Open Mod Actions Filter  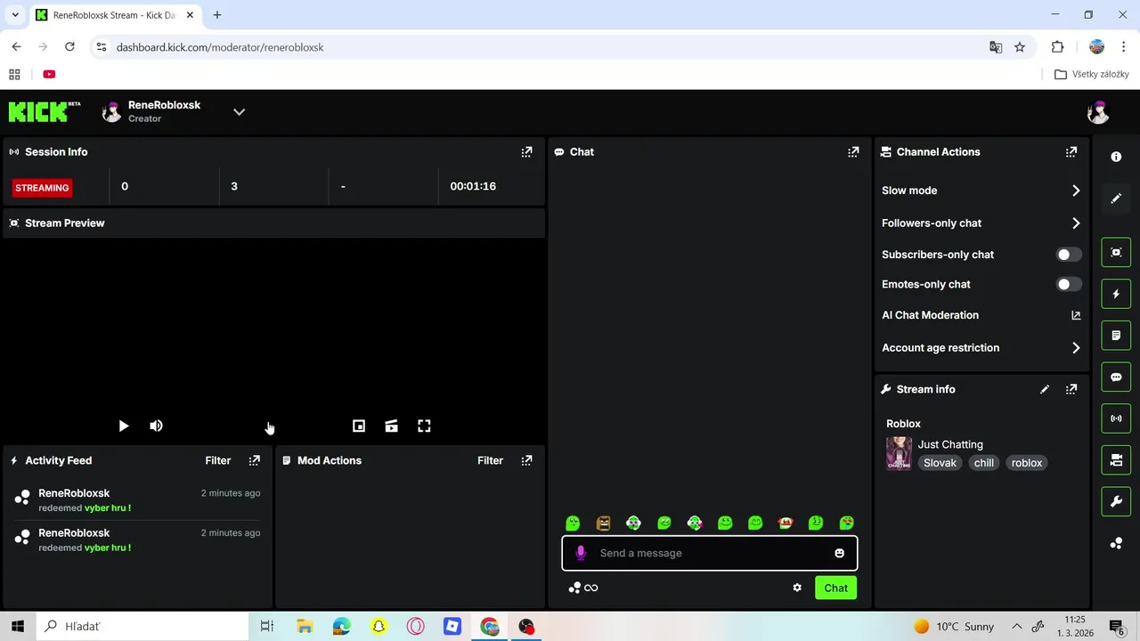[x=490, y=460]
